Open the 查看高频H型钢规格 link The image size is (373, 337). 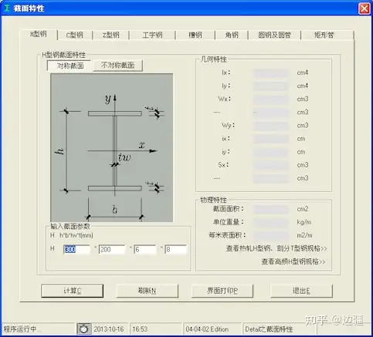(293, 261)
